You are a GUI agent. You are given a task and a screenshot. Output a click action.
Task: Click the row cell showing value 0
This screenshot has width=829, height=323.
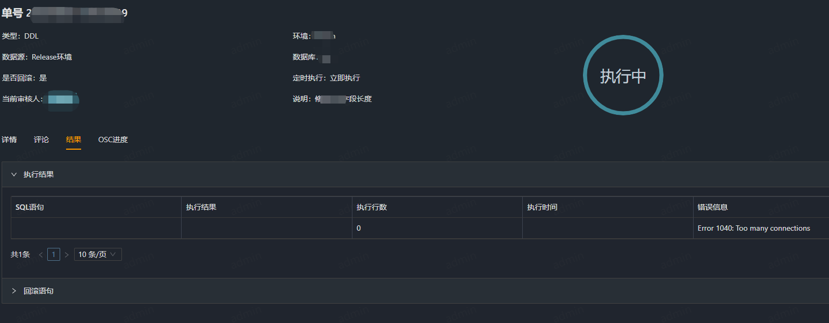358,228
